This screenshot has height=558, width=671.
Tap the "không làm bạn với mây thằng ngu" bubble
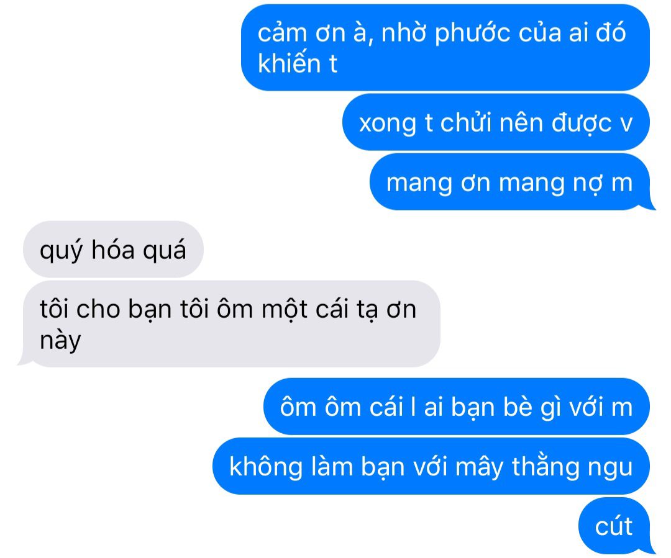click(x=431, y=466)
